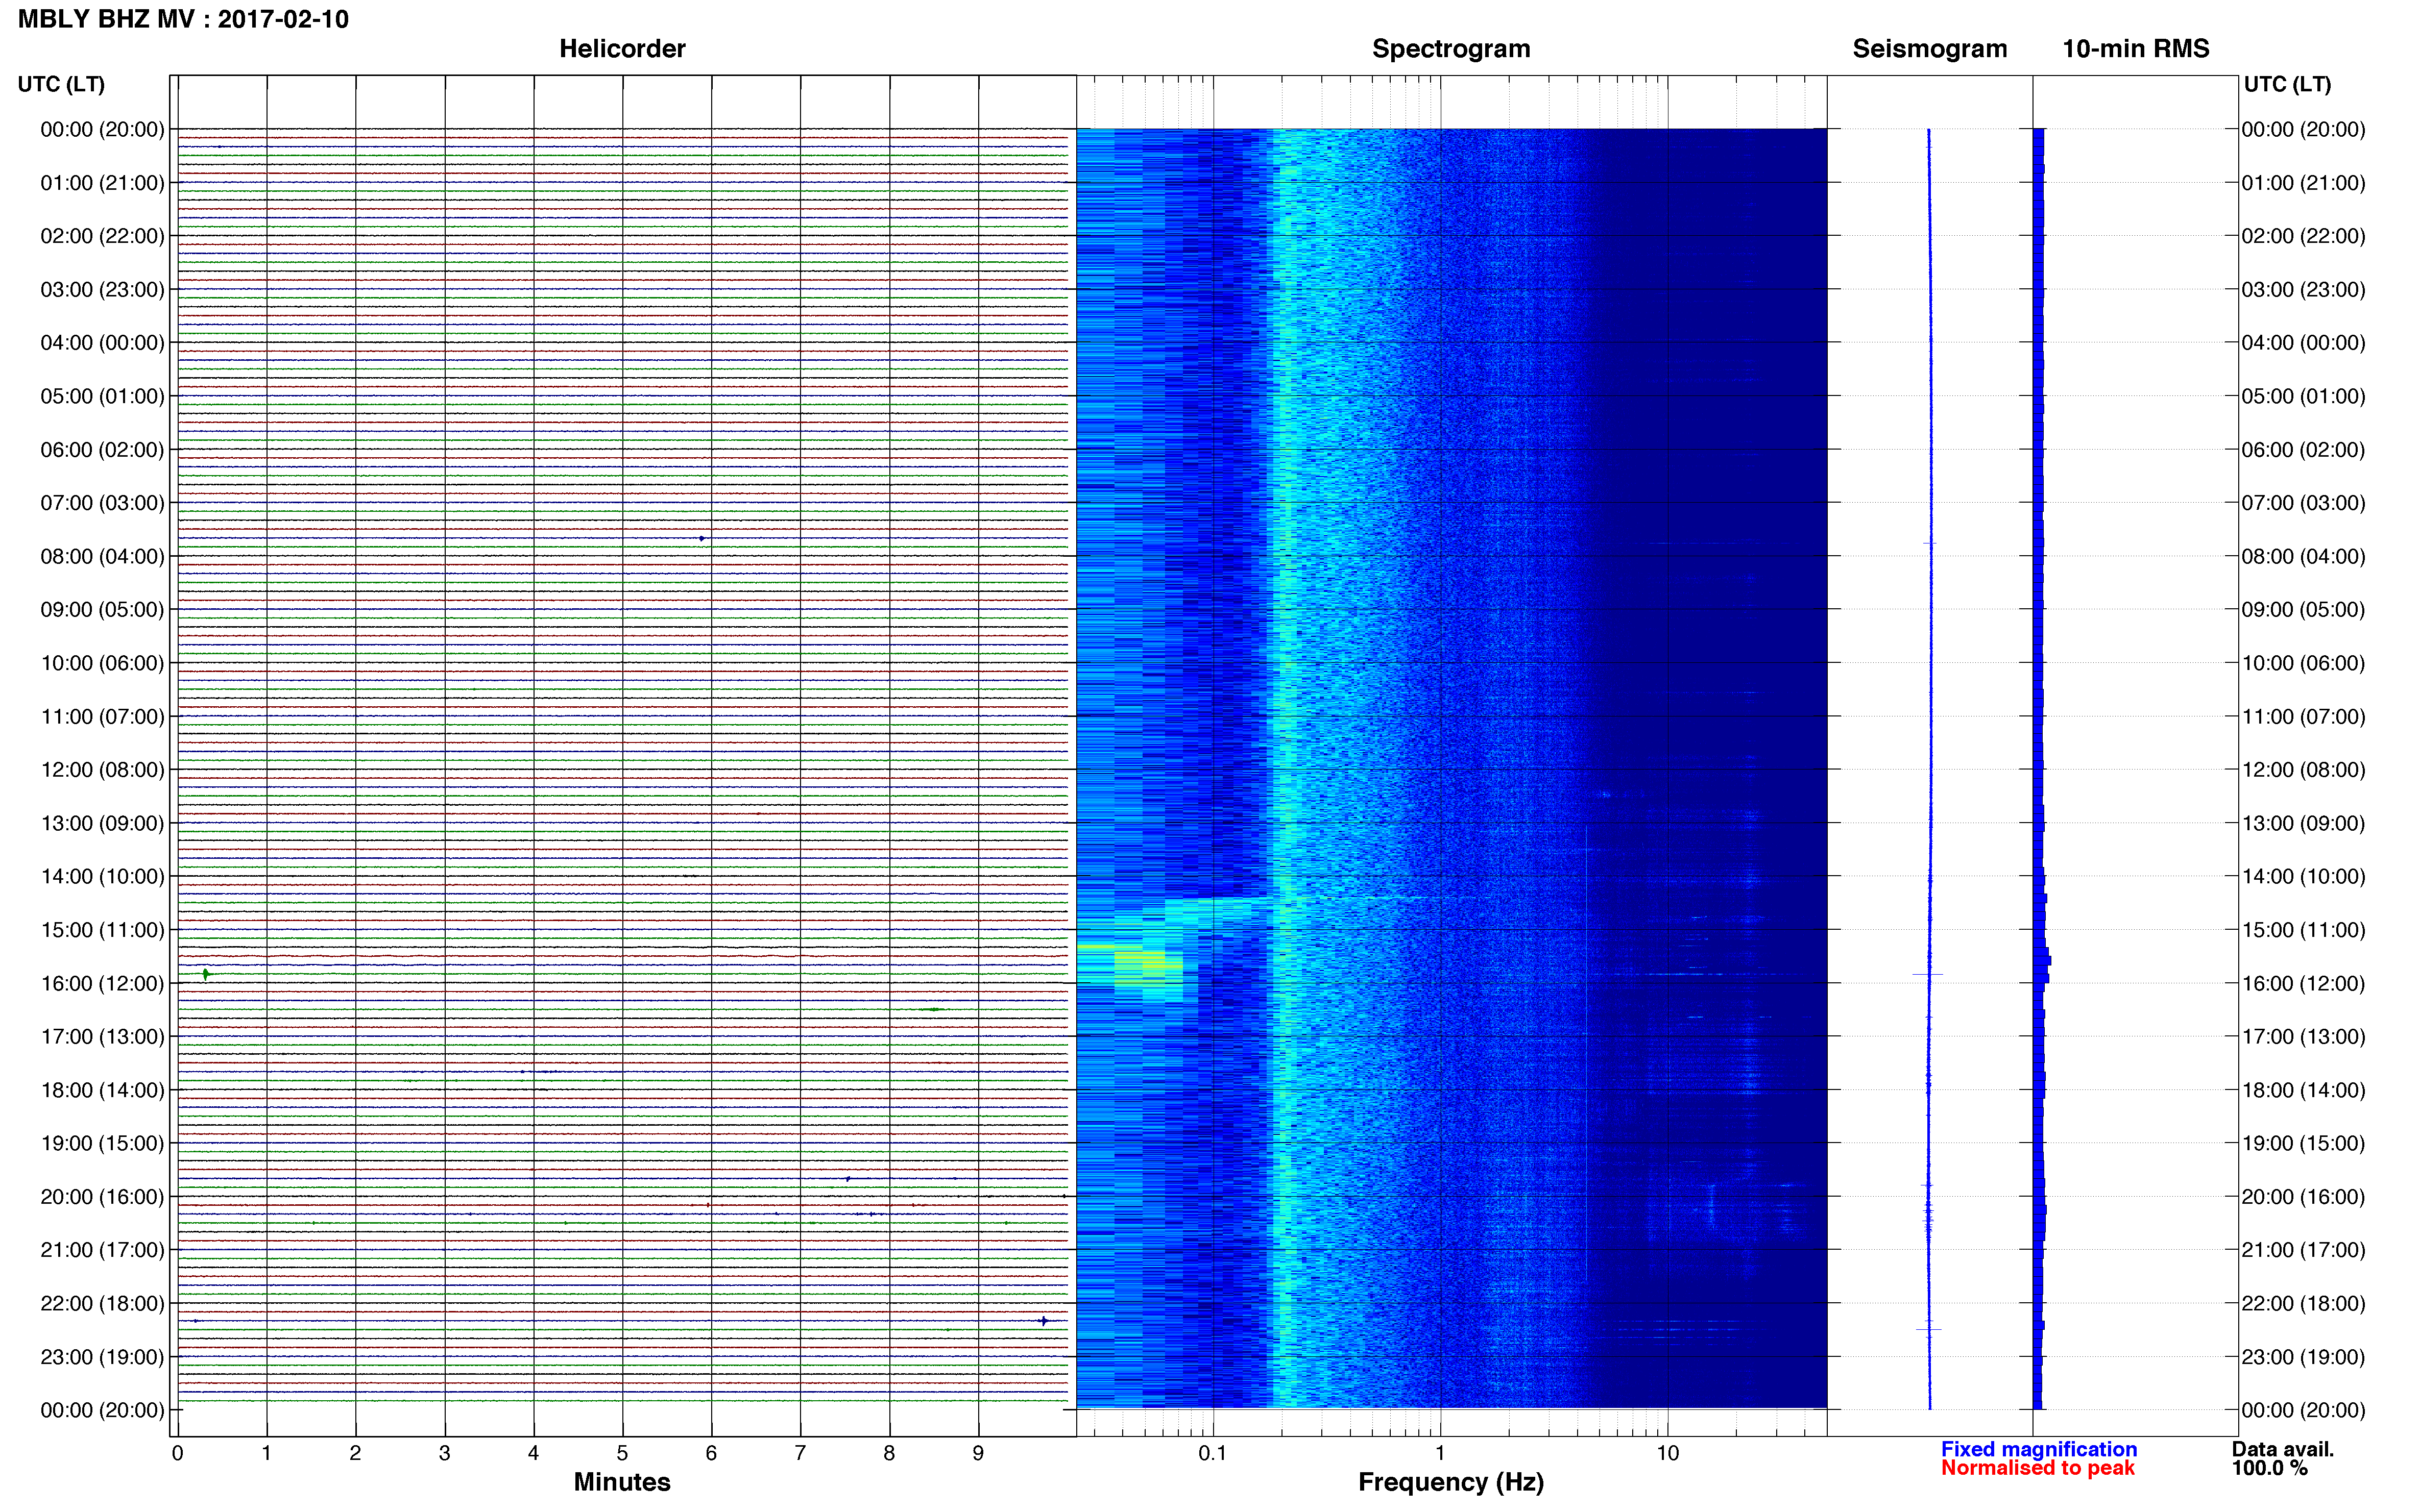Click the UTC (LT) label above the Helicorder axis

pyautogui.click(x=61, y=84)
